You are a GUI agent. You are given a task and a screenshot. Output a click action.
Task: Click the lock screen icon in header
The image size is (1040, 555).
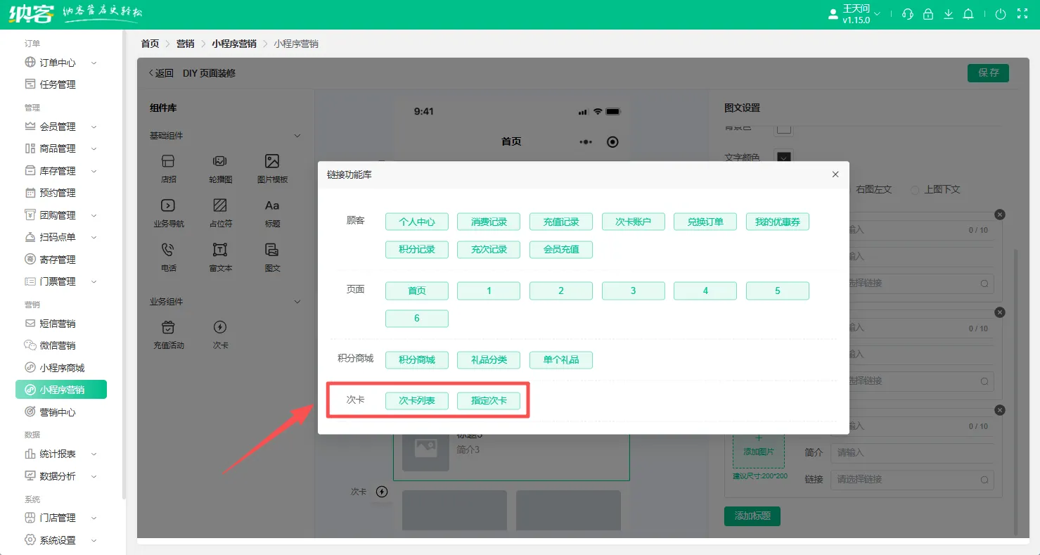coord(928,14)
